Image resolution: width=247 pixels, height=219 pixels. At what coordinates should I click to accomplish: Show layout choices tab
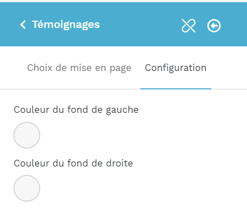[x=79, y=68]
